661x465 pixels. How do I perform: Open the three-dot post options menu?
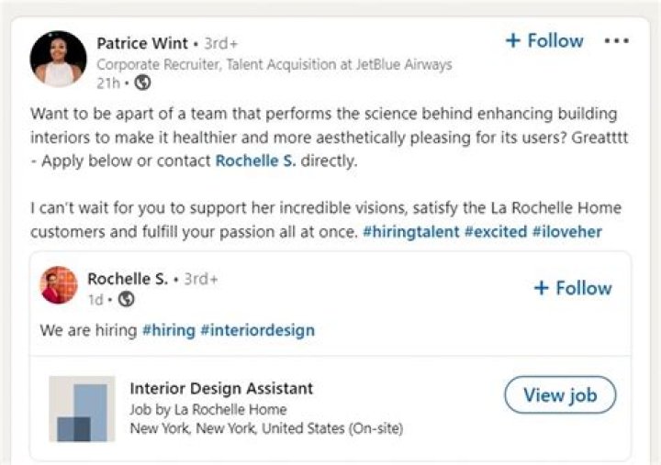tap(617, 41)
